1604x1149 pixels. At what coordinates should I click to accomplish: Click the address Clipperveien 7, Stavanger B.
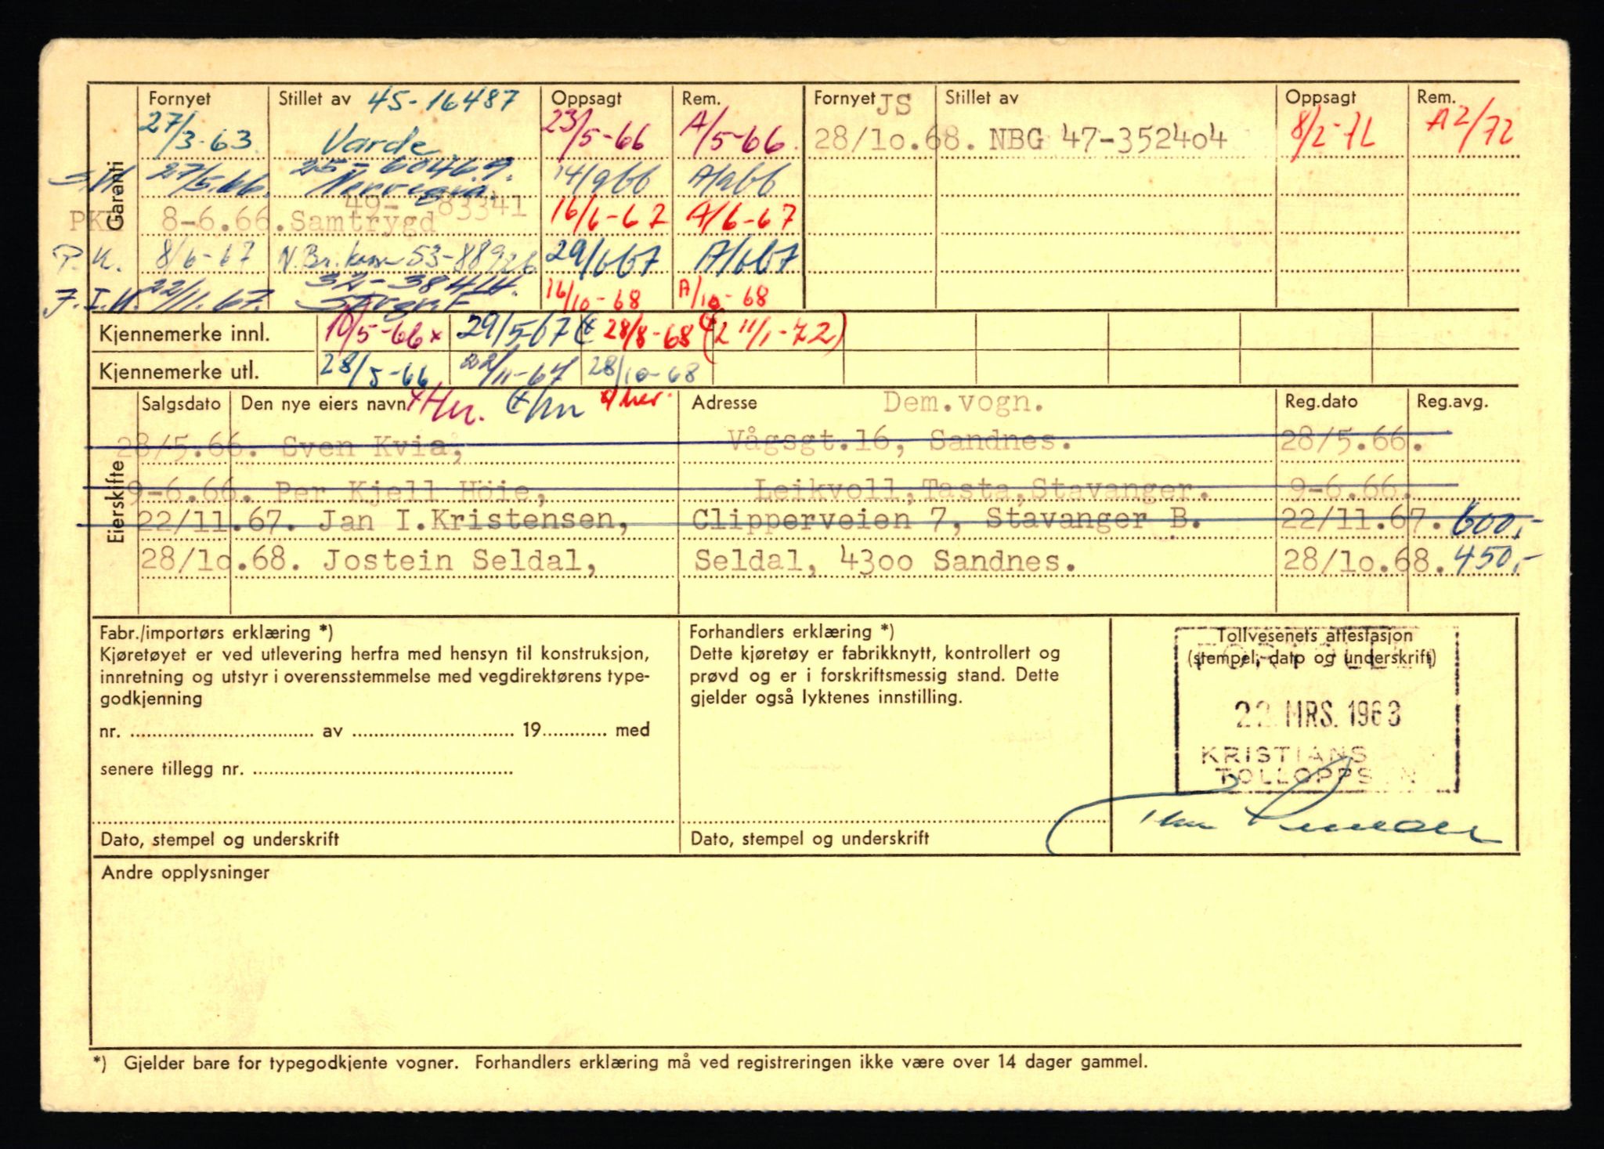tap(946, 519)
